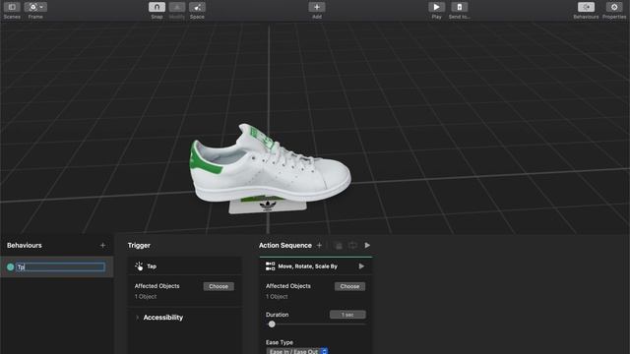Click Send to device icon

coord(460,7)
